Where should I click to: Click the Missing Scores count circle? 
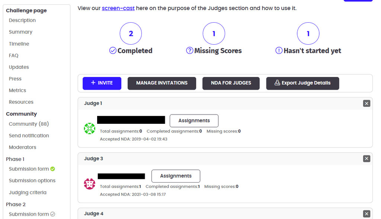pyautogui.click(x=214, y=34)
